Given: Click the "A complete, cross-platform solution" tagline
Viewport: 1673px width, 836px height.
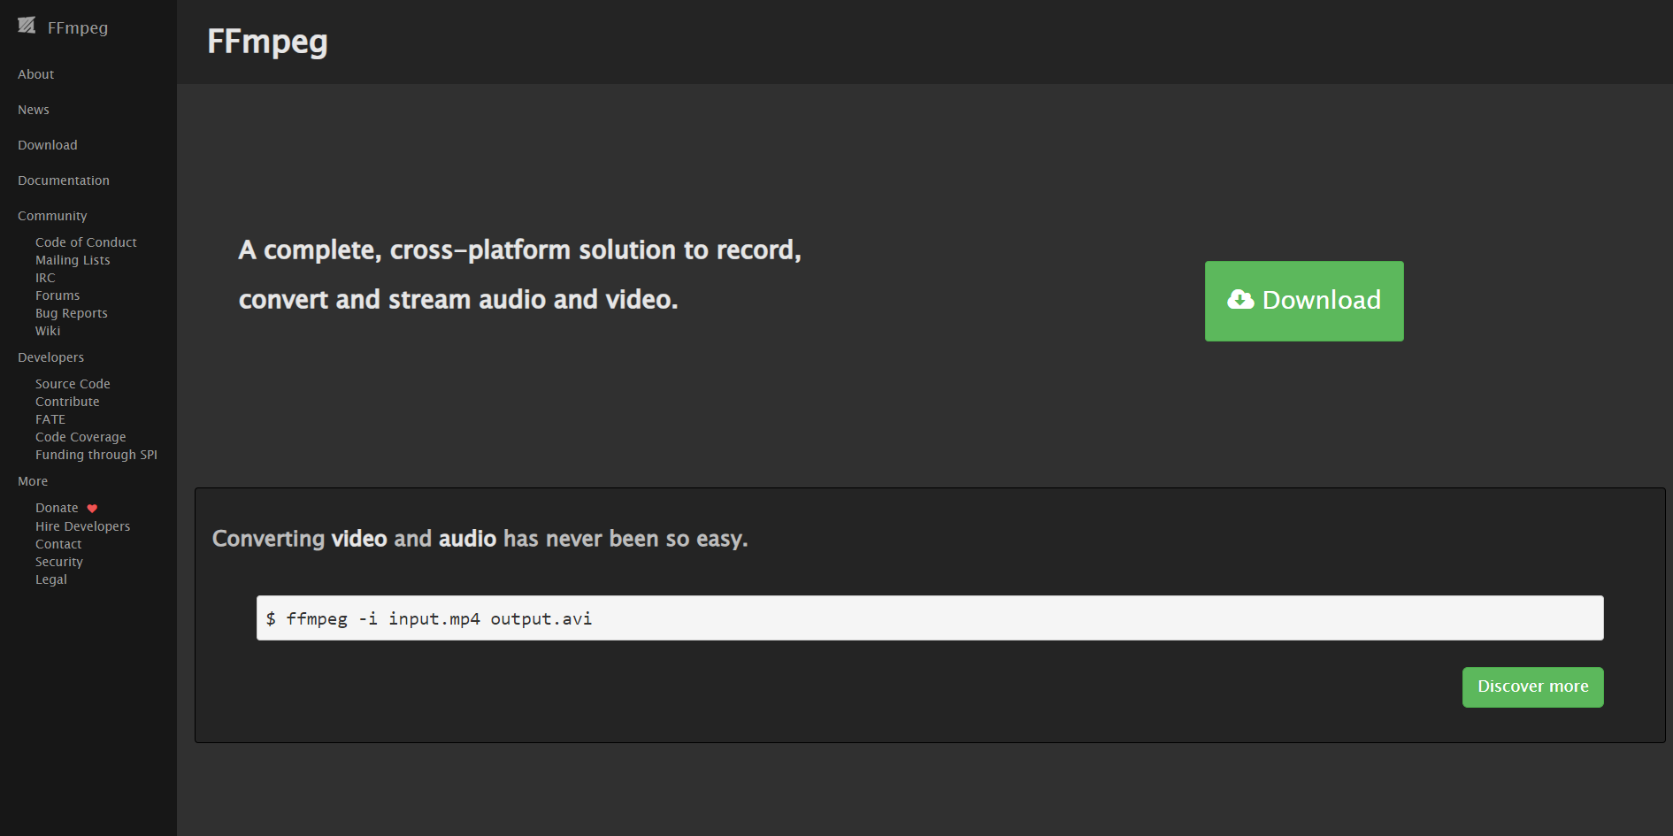Looking at the screenshot, I should point(520,274).
